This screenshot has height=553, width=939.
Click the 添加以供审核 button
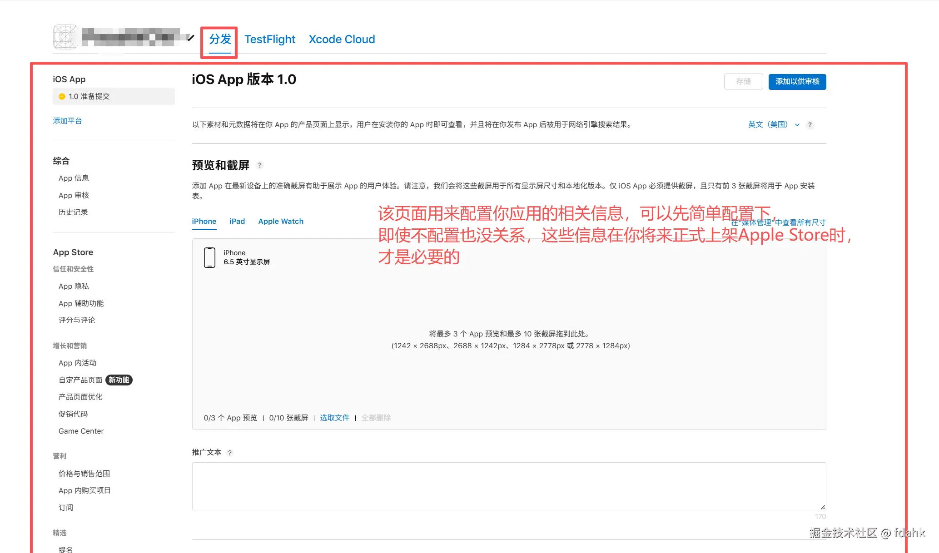[797, 82]
